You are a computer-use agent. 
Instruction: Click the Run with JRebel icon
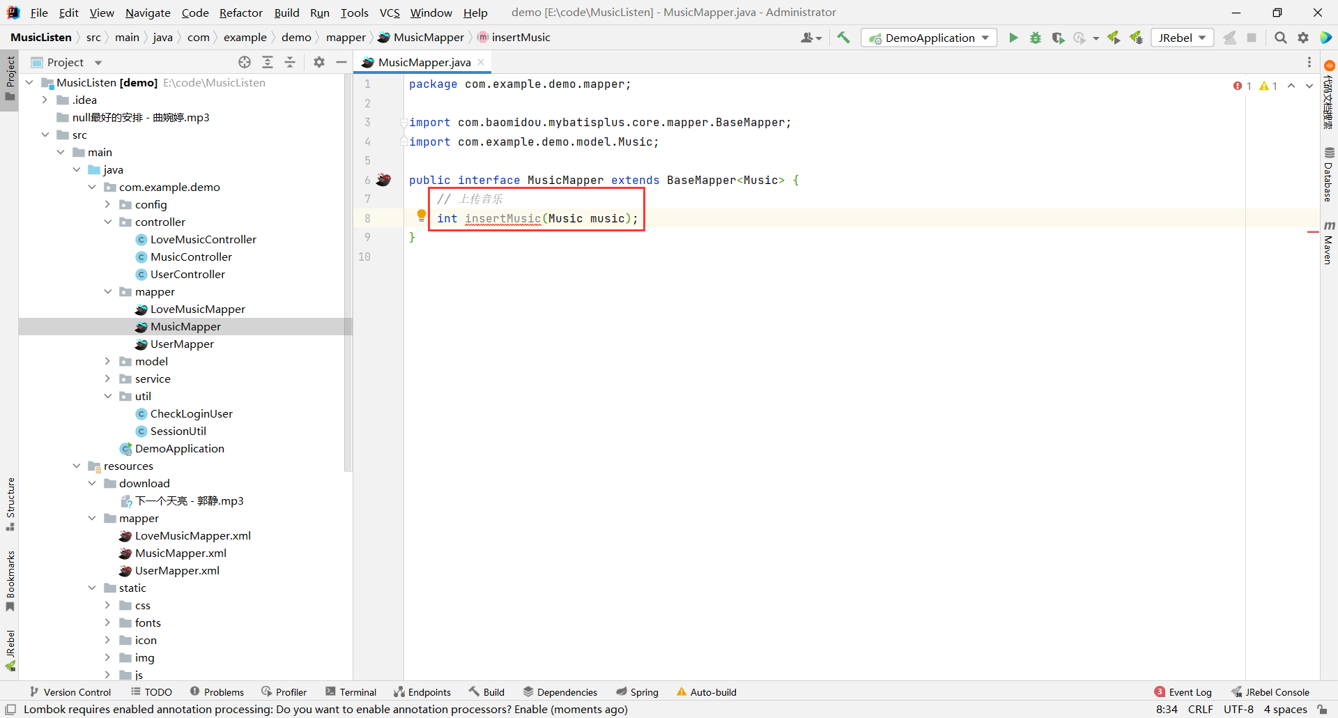(x=1114, y=38)
